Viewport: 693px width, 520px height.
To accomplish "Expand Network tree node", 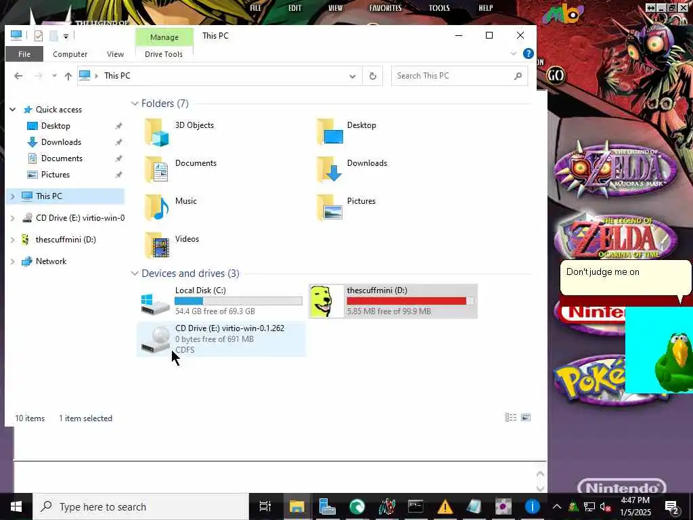I will point(13,261).
